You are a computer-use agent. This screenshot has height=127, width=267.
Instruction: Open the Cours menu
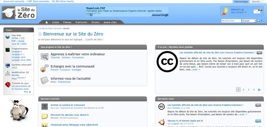coord(56,22)
